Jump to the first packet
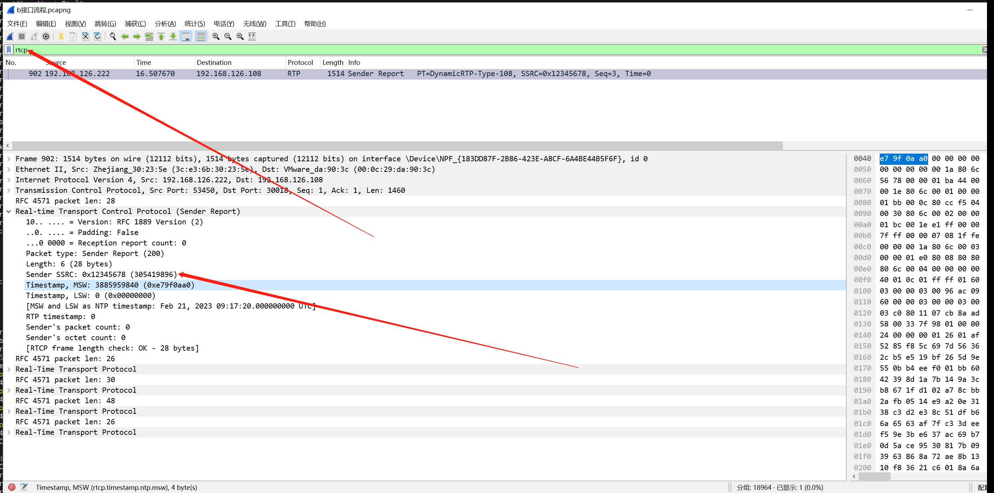Screen dimensions: 994x493 [161, 36]
